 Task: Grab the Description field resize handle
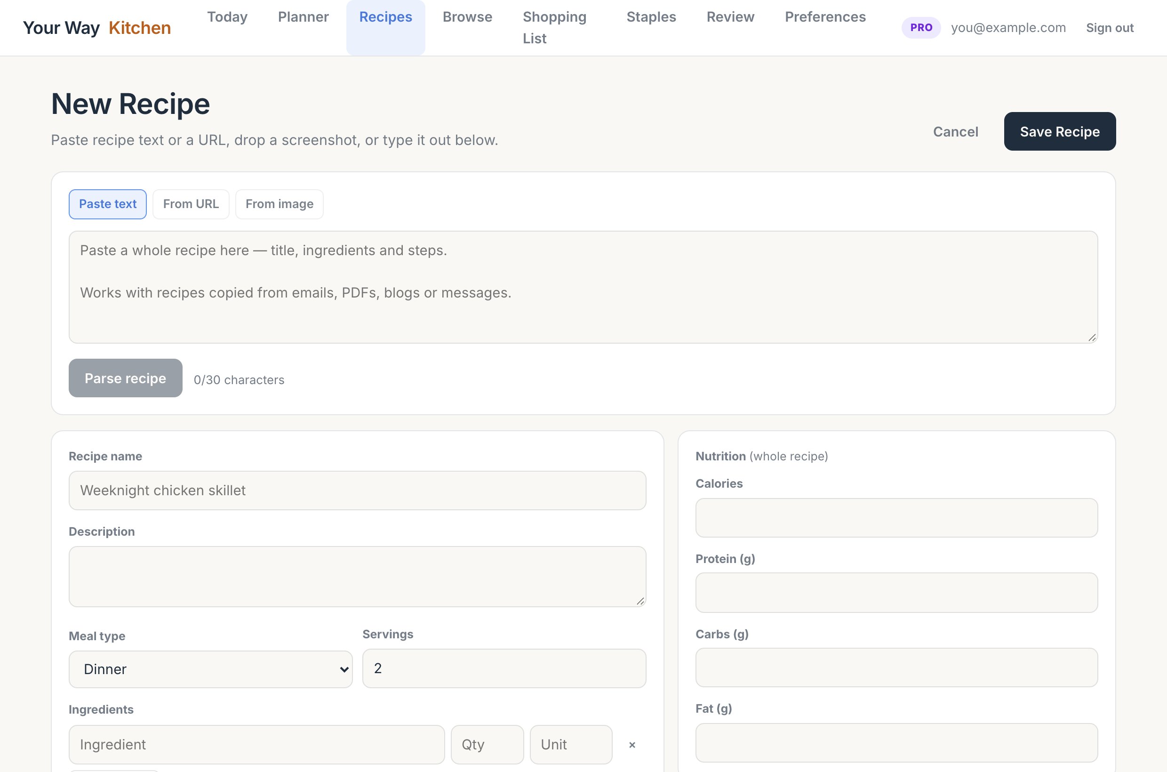[x=640, y=601]
